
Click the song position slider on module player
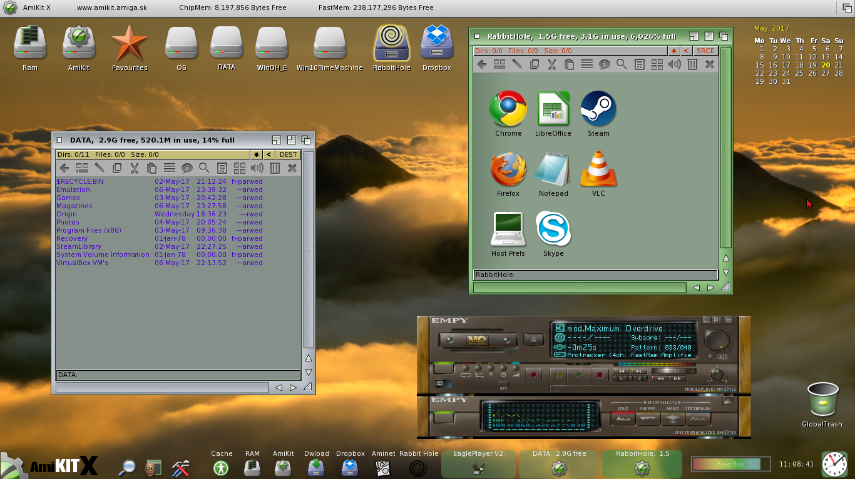pyautogui.click(x=673, y=371)
